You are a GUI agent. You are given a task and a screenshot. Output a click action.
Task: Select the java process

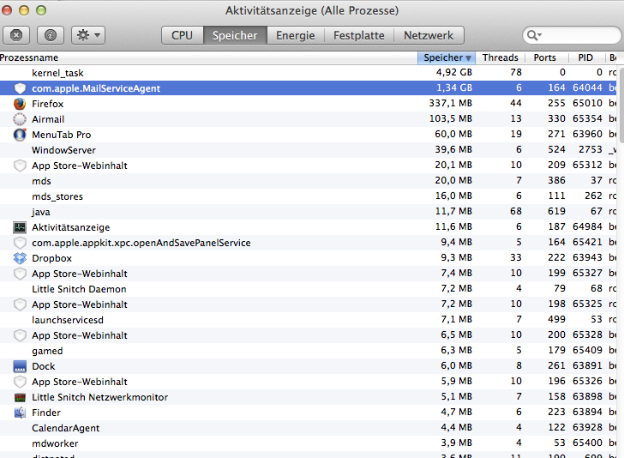pos(309,212)
